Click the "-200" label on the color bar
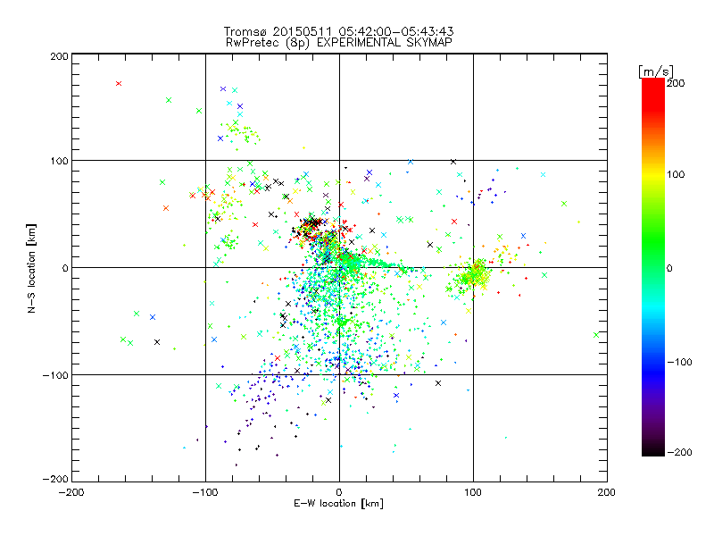 click(x=680, y=452)
